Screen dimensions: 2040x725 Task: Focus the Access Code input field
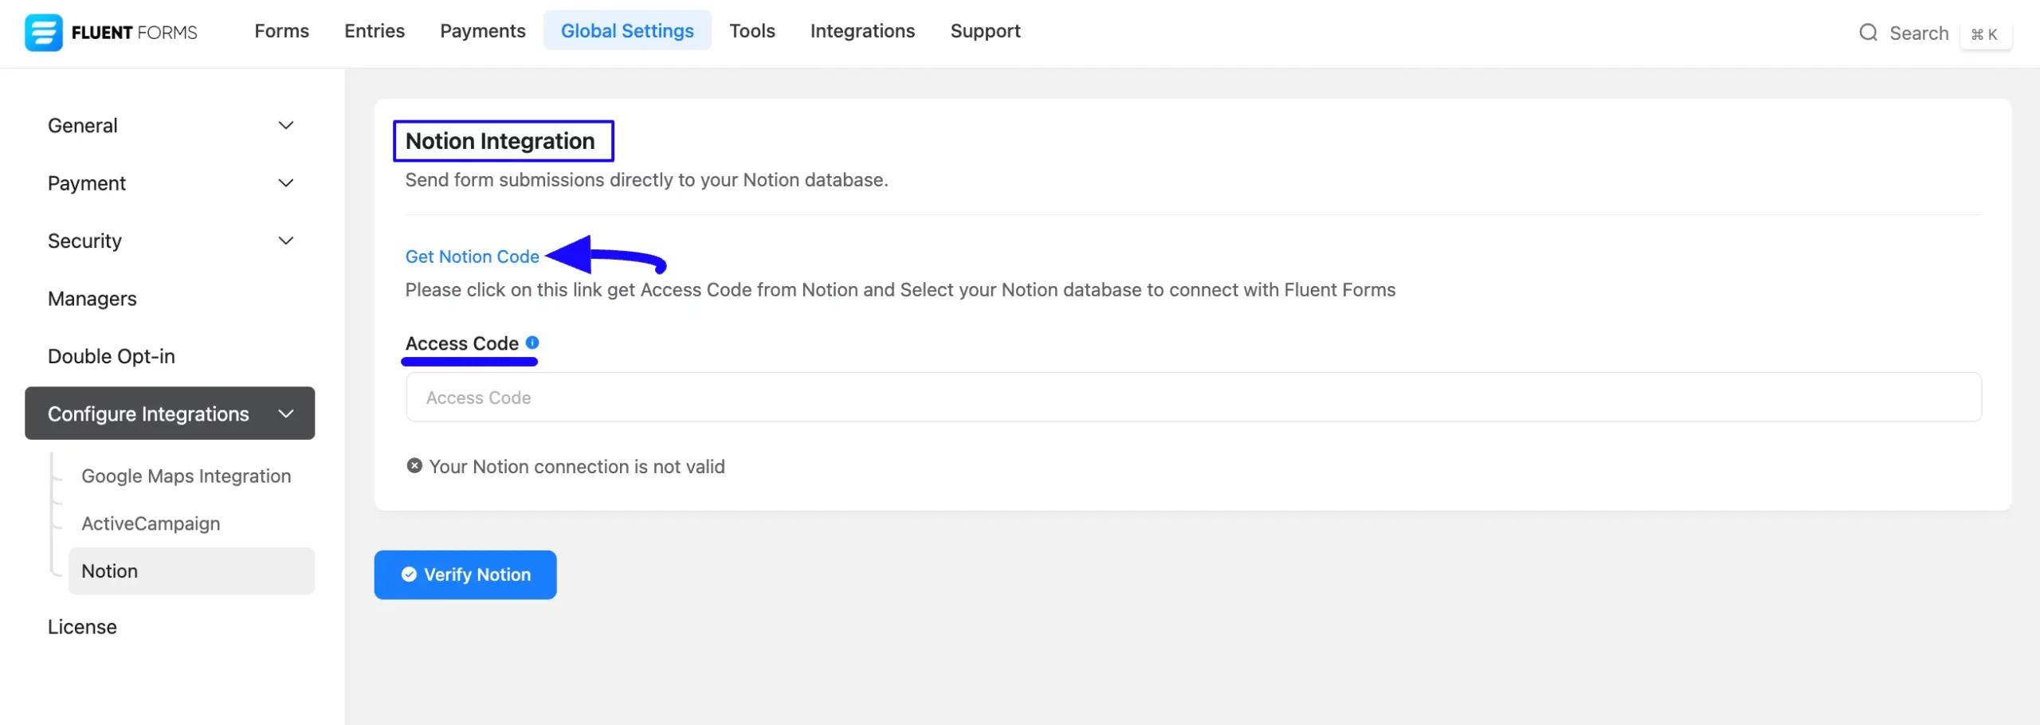click(1194, 397)
